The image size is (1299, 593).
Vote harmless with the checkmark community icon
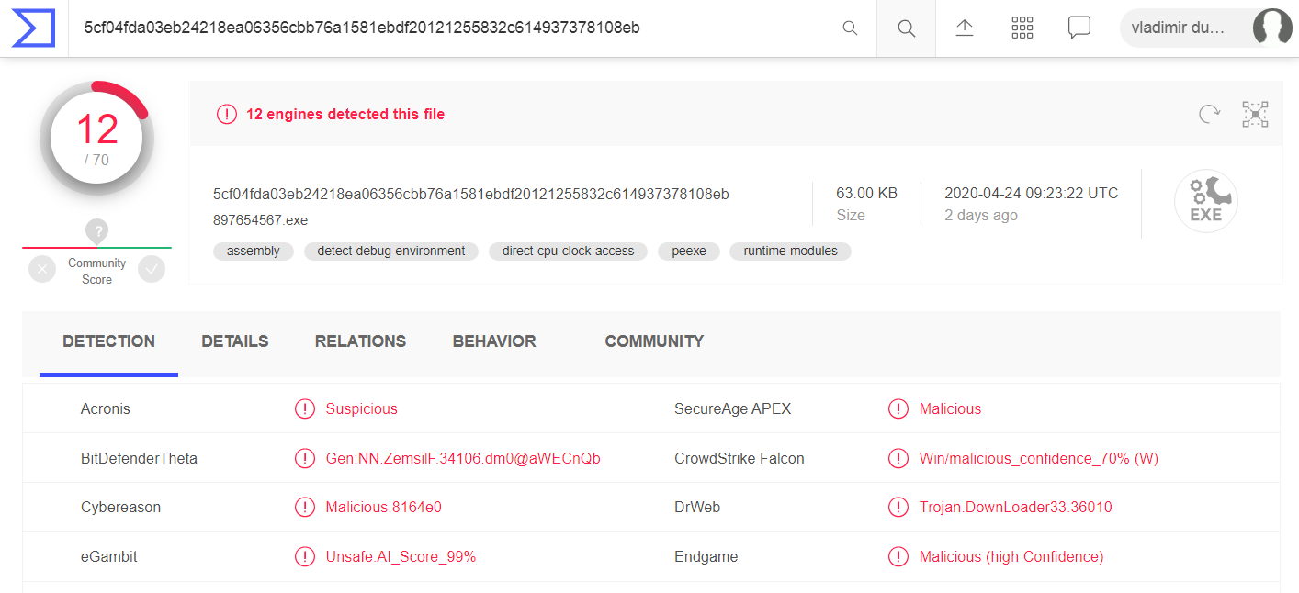click(x=152, y=269)
